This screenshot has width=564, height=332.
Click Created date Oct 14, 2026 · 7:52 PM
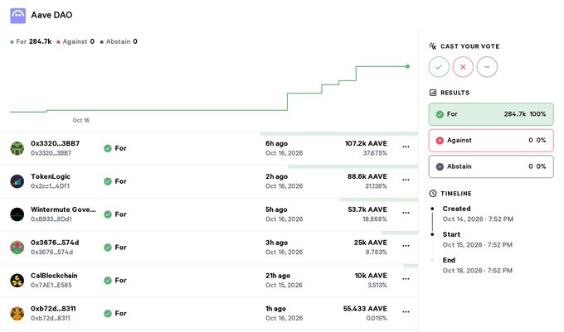click(x=478, y=219)
